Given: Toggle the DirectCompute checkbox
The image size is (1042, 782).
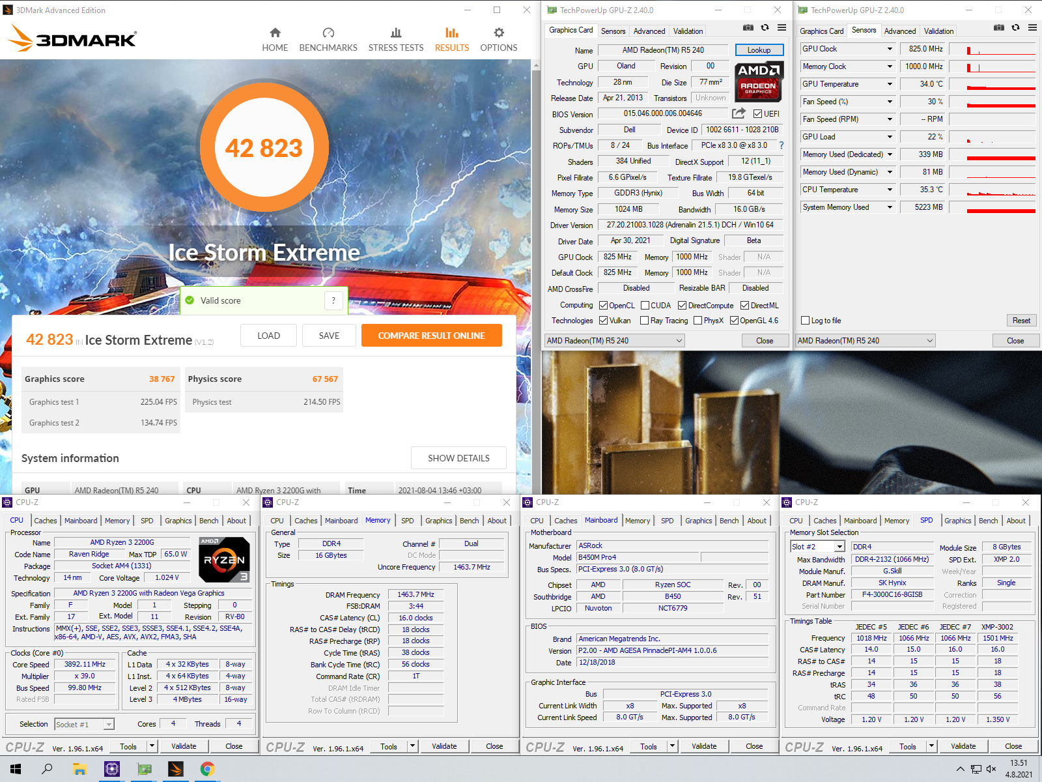Looking at the screenshot, I should point(682,306).
